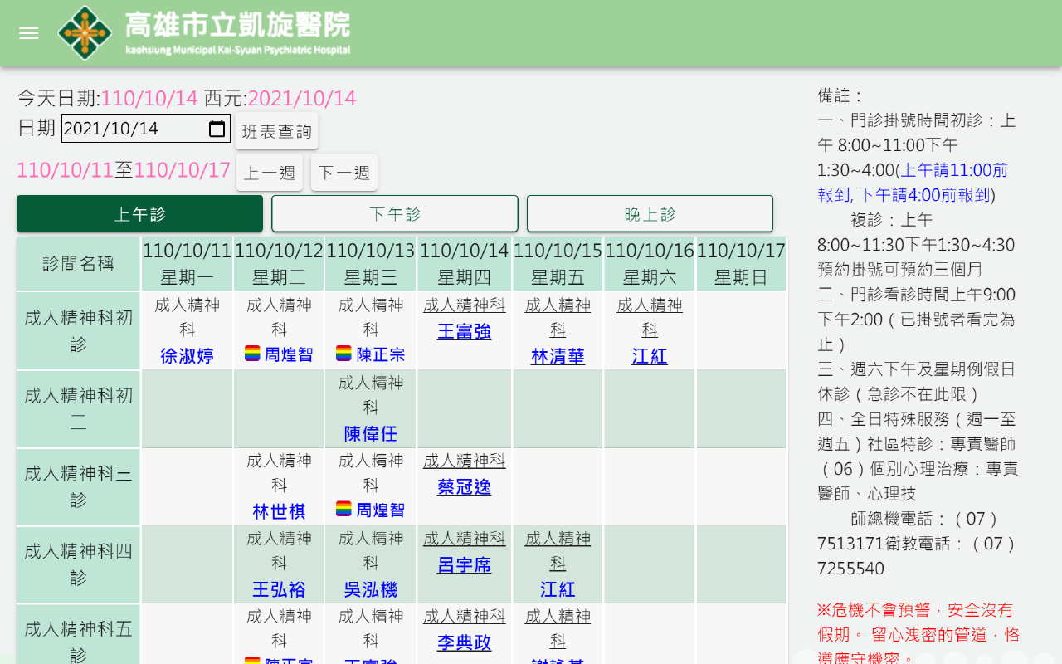Click rainbow flag beside 周煌智 in 三診 row
This screenshot has height=664, width=1062.
[343, 509]
